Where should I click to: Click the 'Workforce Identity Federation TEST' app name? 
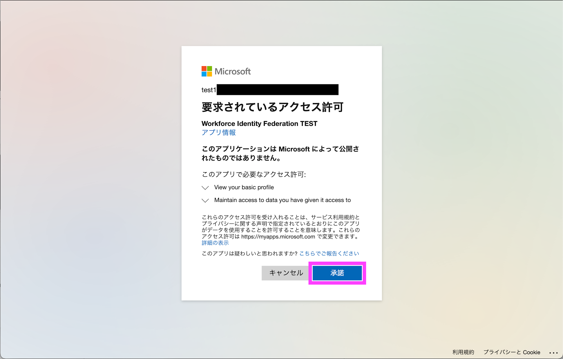(259, 124)
